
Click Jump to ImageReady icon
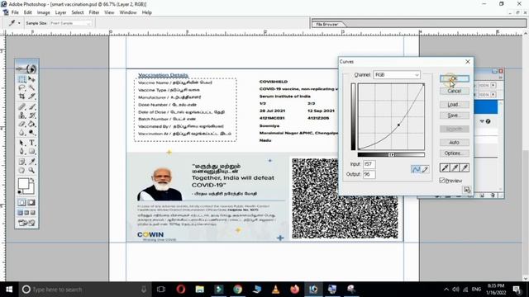[26, 223]
